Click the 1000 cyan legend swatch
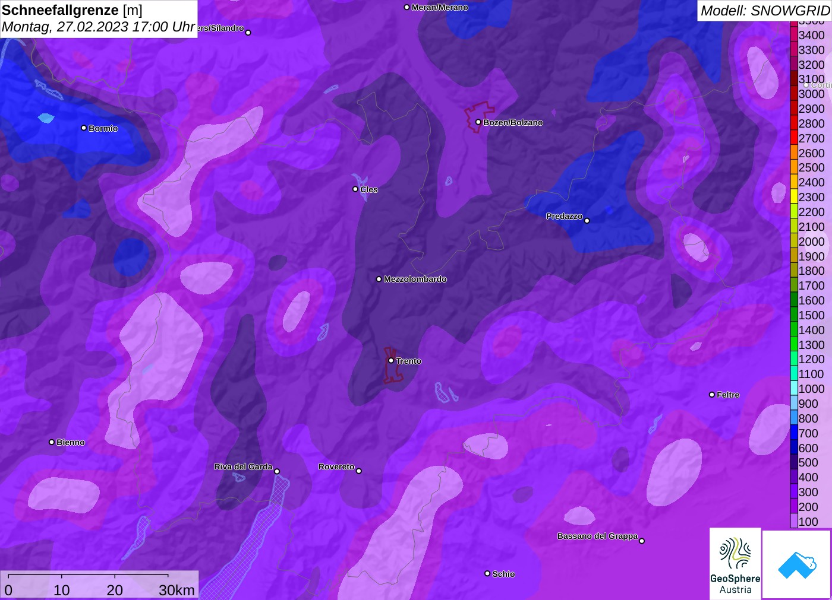 point(794,389)
